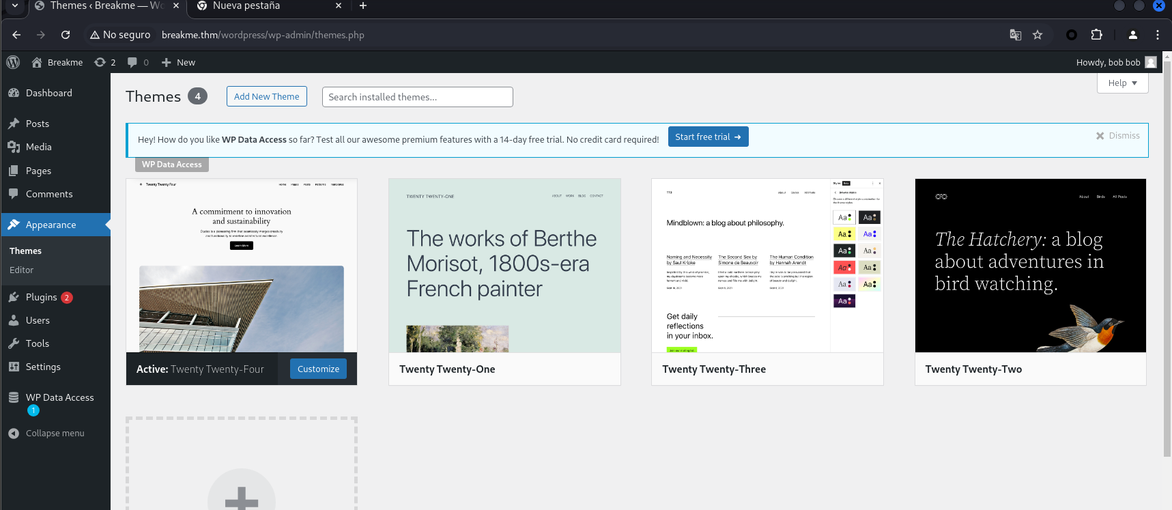Click the WordPress logo in admin bar
This screenshot has height=510, width=1172.
pyautogui.click(x=13, y=62)
